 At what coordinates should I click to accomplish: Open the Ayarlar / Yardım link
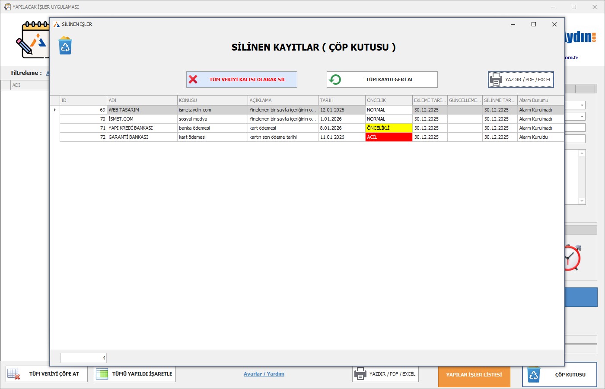pyautogui.click(x=264, y=374)
